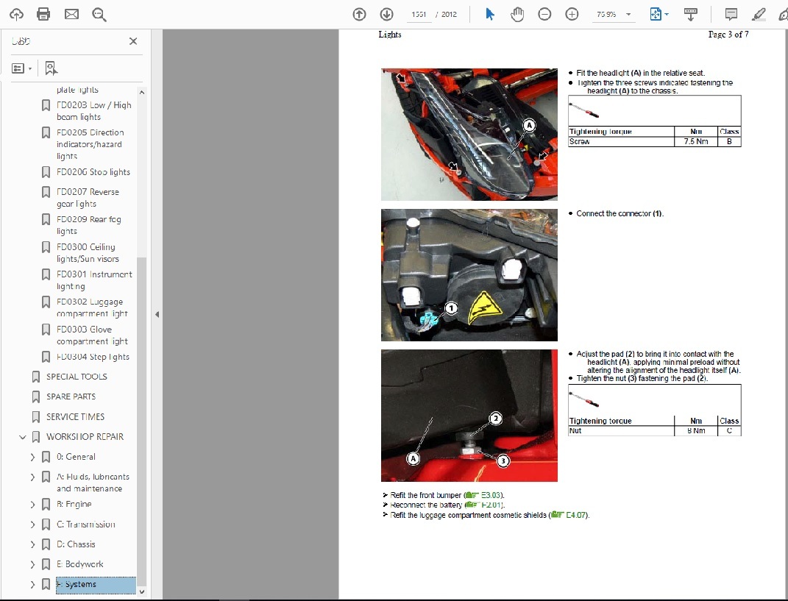Close the bookmarks panel
The image size is (788, 601).
(133, 41)
